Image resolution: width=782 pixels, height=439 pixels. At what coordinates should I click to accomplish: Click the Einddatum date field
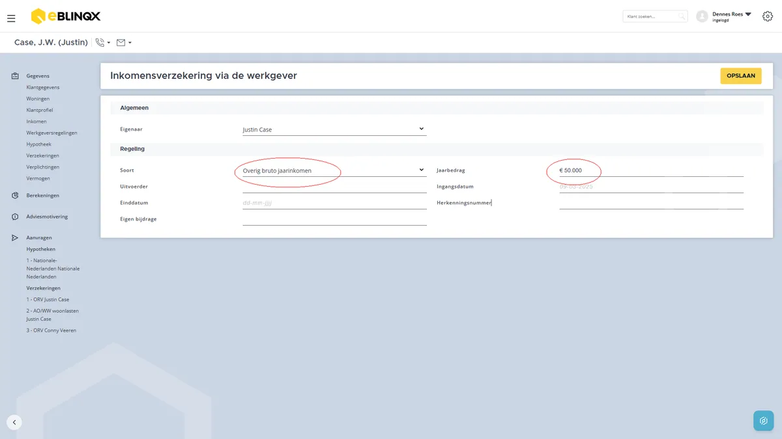pos(334,203)
